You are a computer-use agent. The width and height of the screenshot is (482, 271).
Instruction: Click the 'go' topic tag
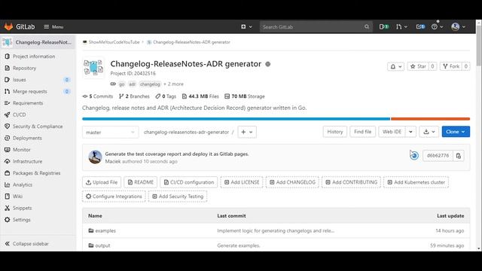(x=122, y=84)
